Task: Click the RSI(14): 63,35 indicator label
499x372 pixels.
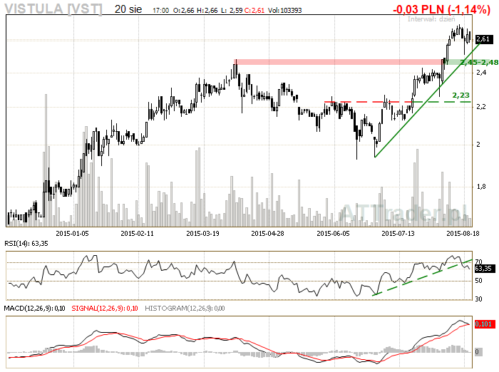Action: coord(26,244)
